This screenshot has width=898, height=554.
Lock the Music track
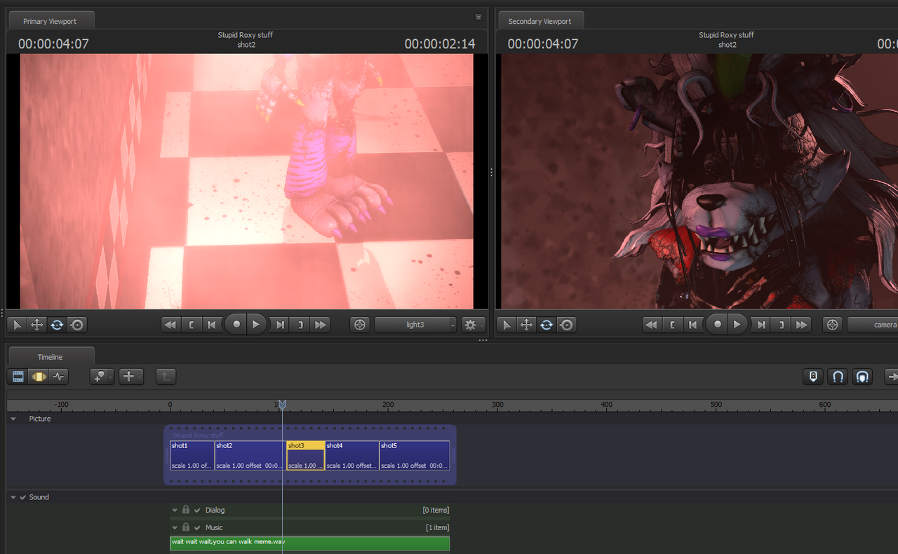[186, 527]
